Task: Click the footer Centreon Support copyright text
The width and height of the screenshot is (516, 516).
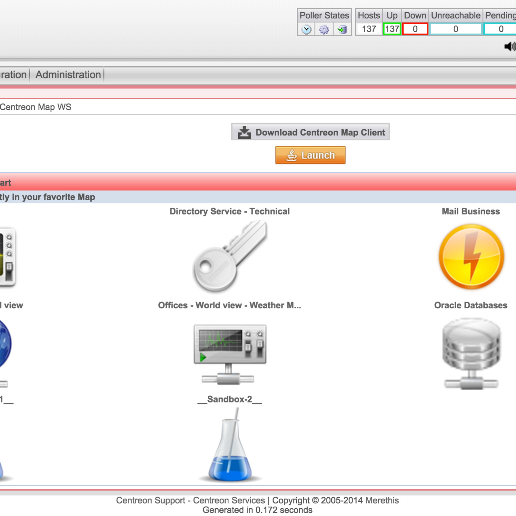Action: (x=257, y=500)
